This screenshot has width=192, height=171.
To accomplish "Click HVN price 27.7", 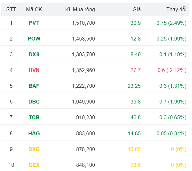I will pyautogui.click(x=136, y=70).
